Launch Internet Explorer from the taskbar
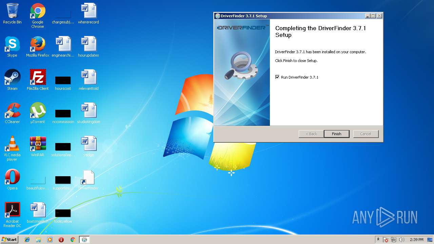Viewport: 434px width, 244px height. pos(27,240)
